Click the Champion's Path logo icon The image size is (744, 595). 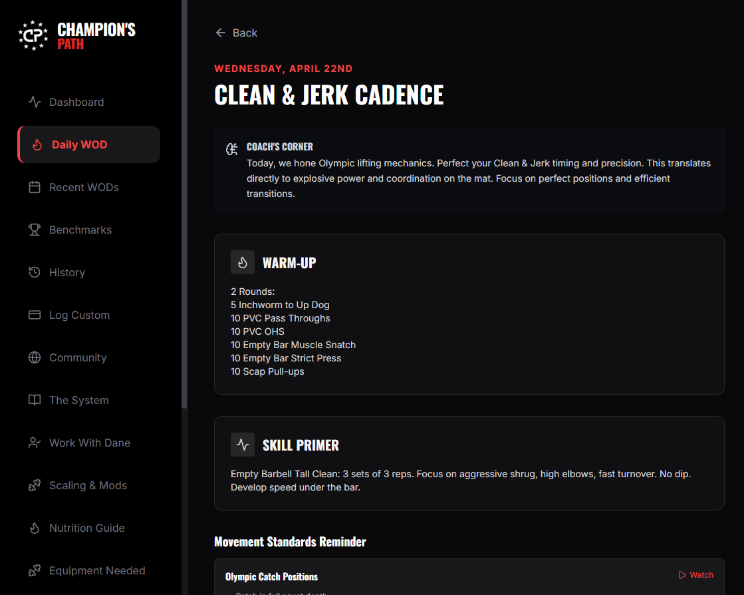coord(33,35)
